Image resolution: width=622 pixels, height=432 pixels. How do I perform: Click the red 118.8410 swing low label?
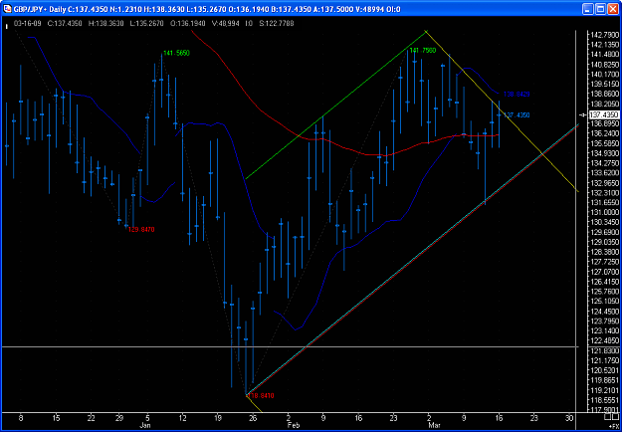261,395
